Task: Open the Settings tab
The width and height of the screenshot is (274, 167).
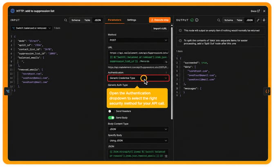Action: (x=132, y=20)
